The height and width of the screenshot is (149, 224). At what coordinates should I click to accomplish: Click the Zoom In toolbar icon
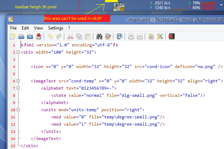point(131,36)
